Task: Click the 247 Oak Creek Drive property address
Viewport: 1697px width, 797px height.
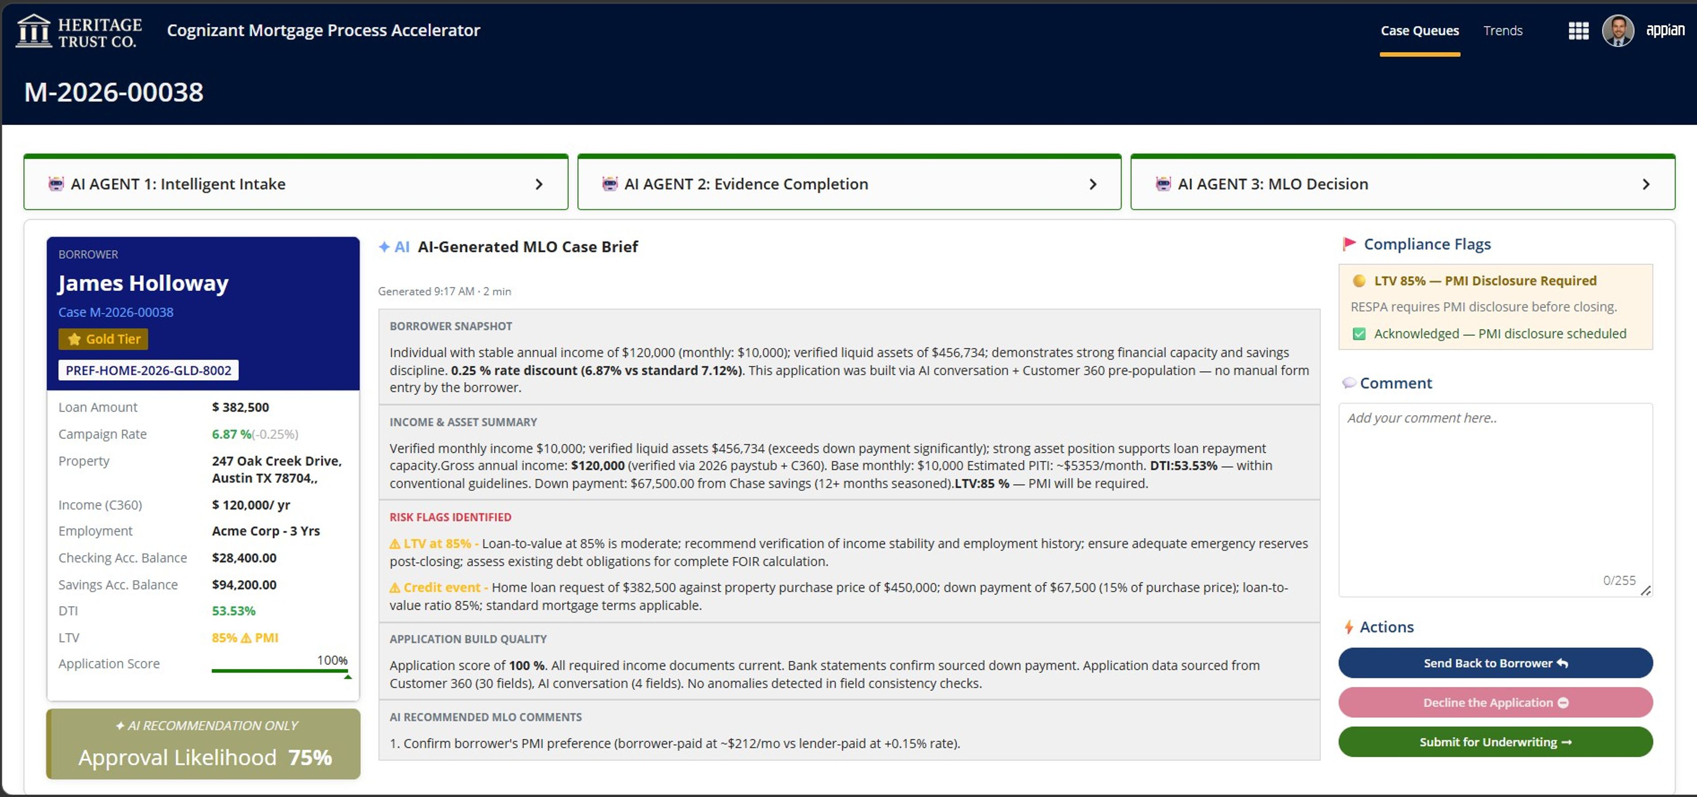Action: pyautogui.click(x=277, y=469)
